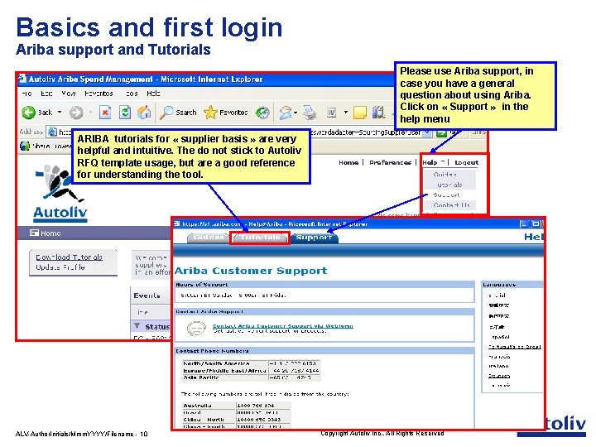Open the Tools menu in the menu bar

tap(132, 93)
